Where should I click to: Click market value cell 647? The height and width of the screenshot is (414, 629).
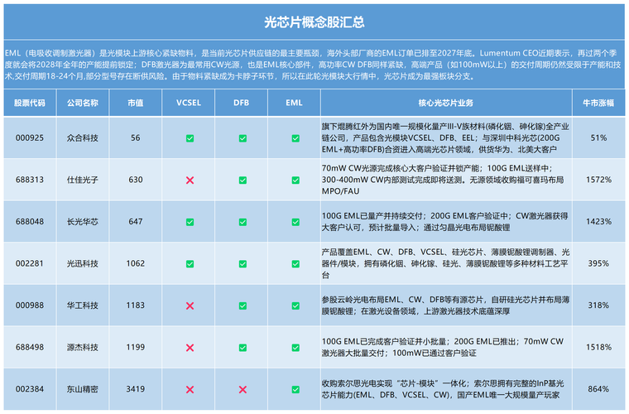136,221
